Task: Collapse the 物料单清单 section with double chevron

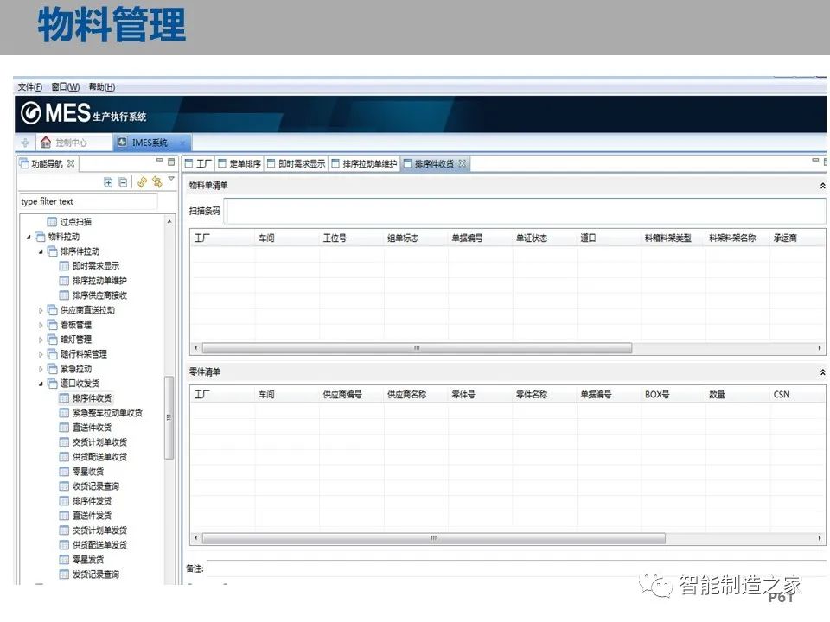Action: point(822,186)
